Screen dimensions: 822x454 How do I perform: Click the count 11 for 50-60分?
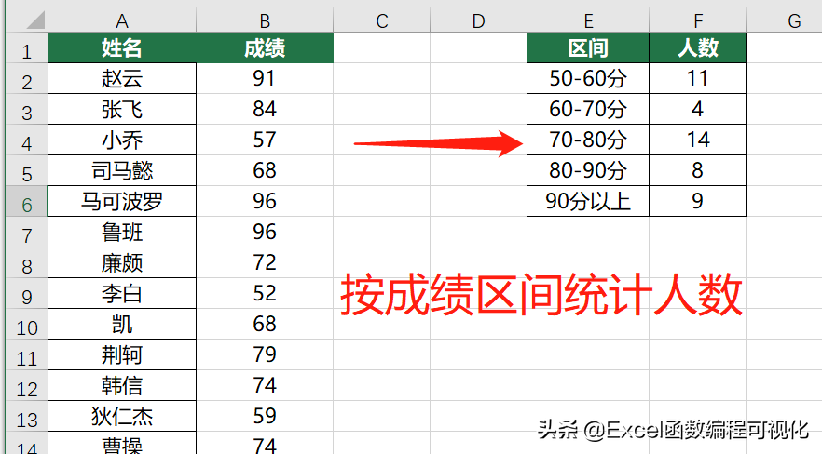pos(698,79)
